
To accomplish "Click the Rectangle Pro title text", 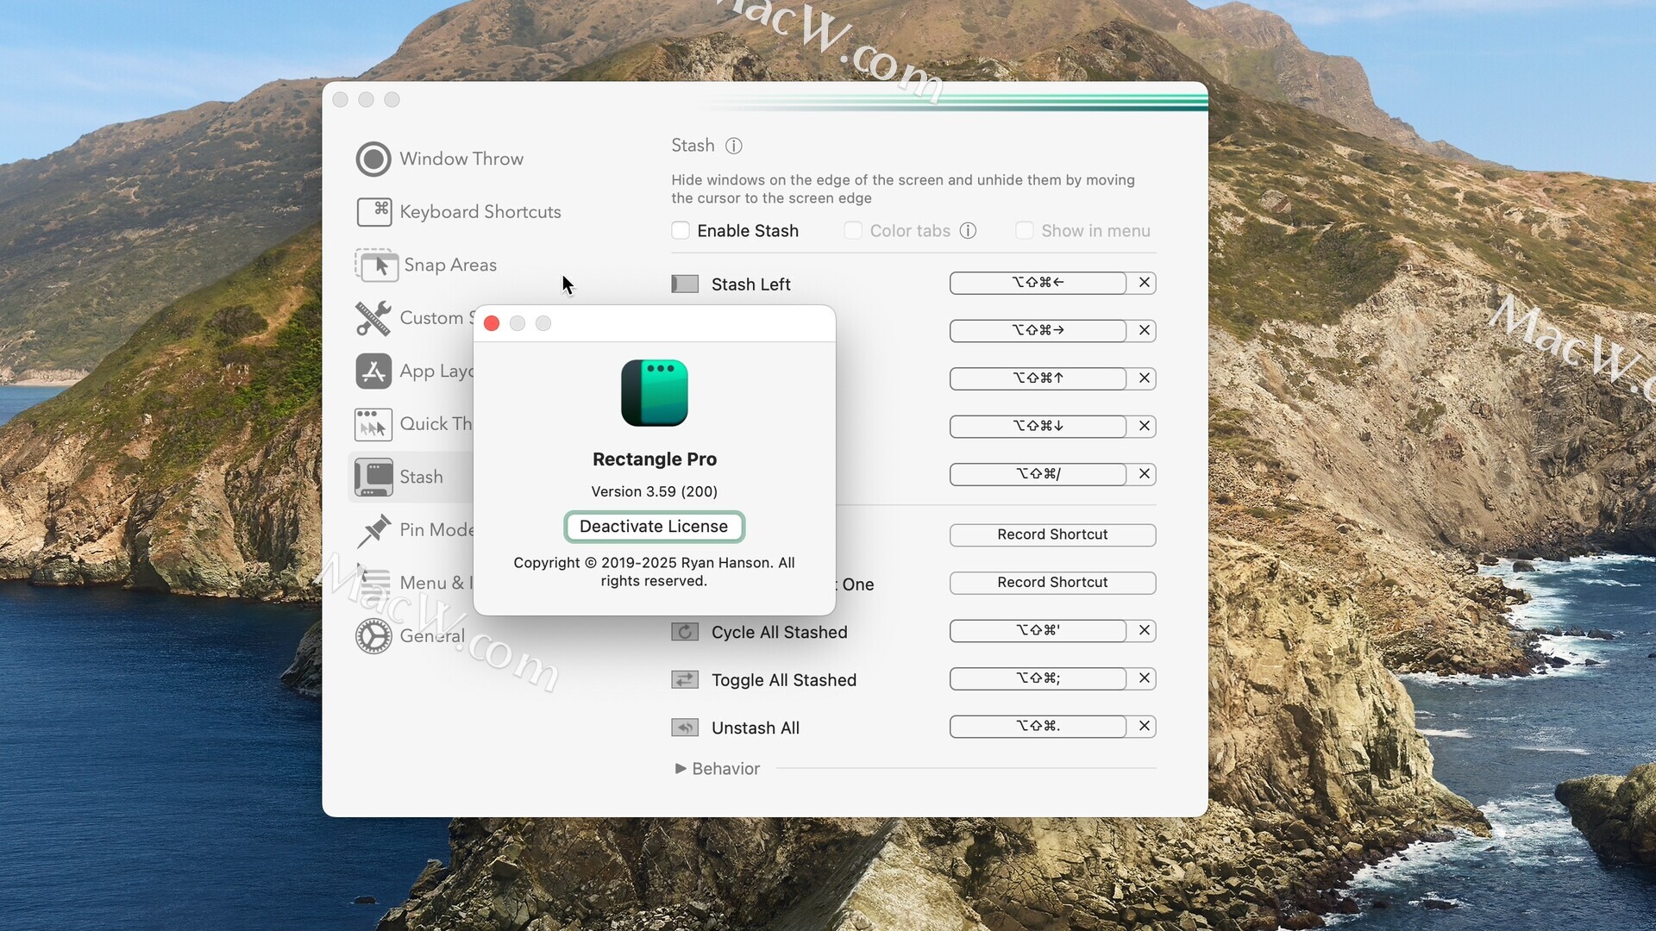I will (654, 459).
